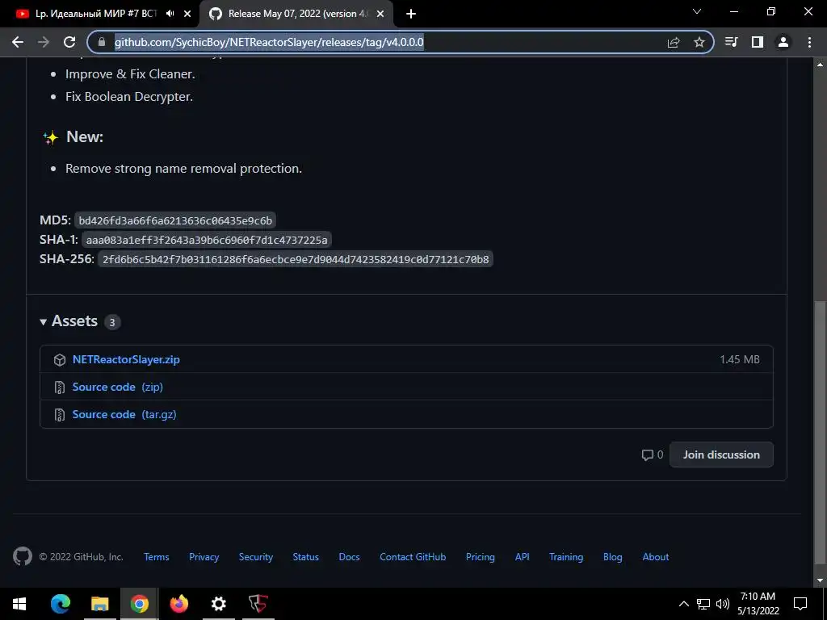Open Chrome three-dot menu

click(809, 42)
